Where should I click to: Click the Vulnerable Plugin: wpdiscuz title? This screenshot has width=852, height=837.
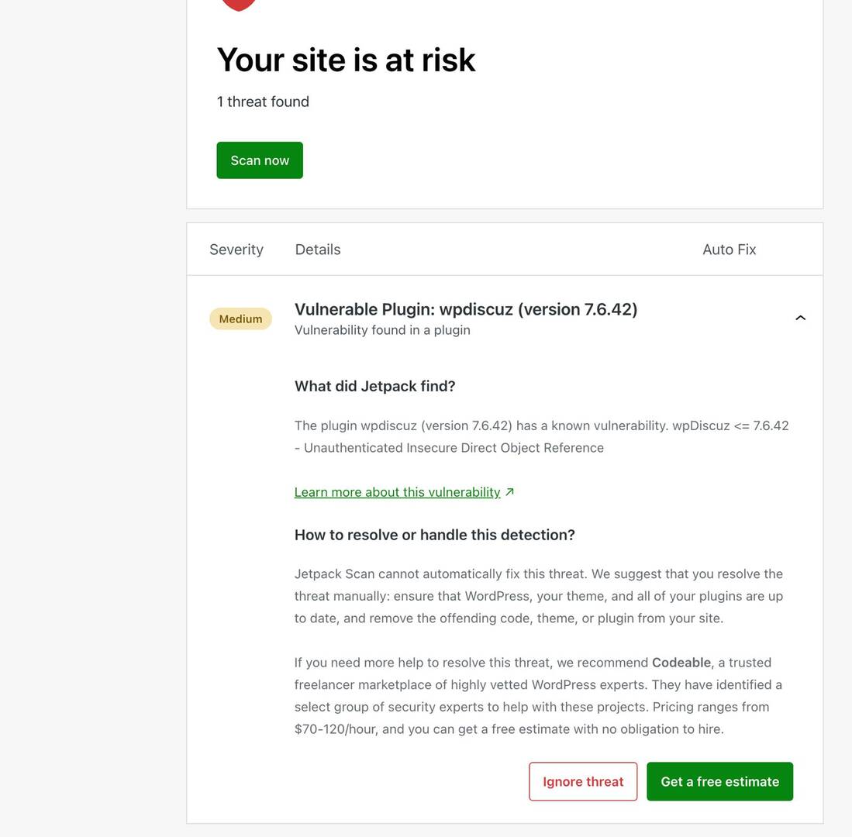tap(466, 309)
